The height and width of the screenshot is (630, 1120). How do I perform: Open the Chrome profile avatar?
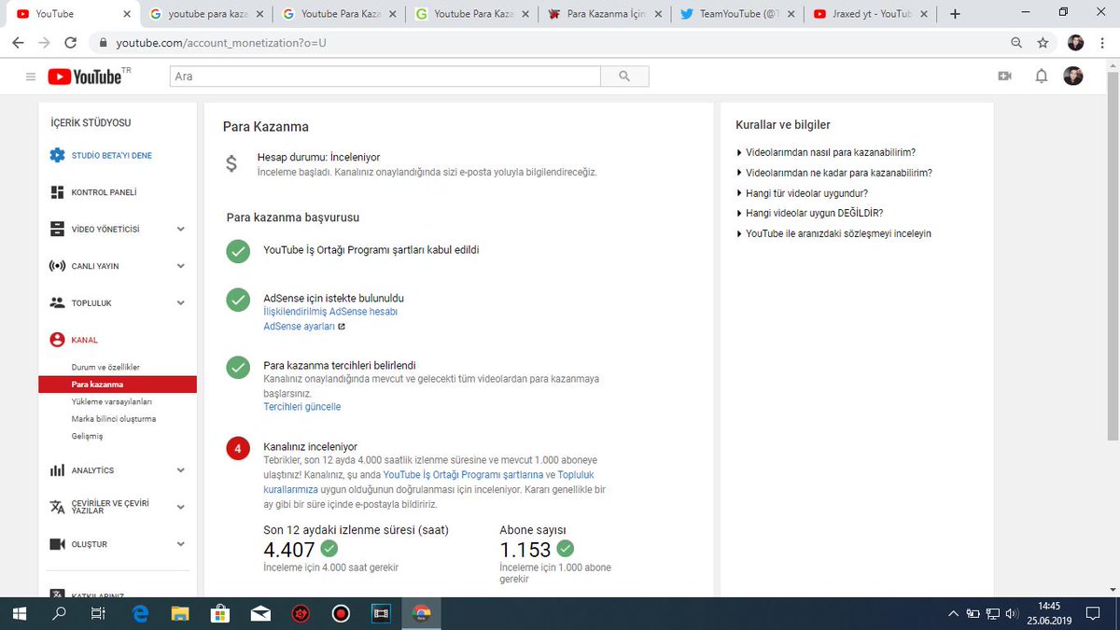1076,43
